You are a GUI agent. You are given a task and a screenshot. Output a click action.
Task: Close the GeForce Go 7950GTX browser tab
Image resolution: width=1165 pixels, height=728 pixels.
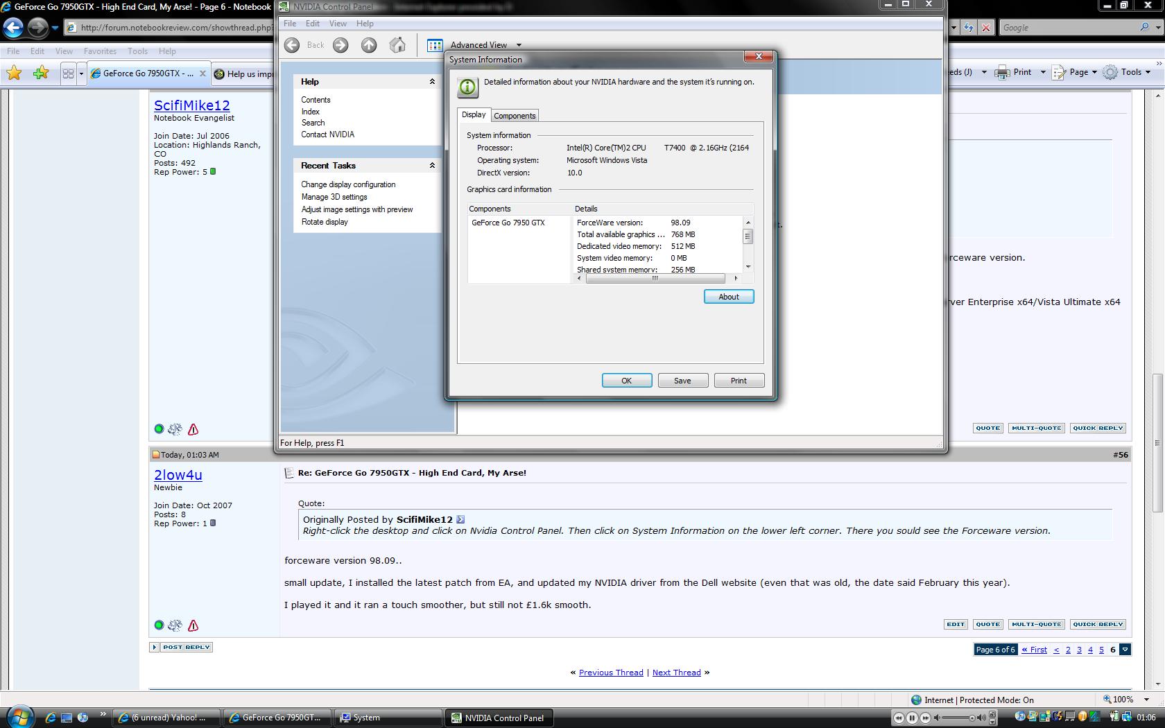coord(202,73)
